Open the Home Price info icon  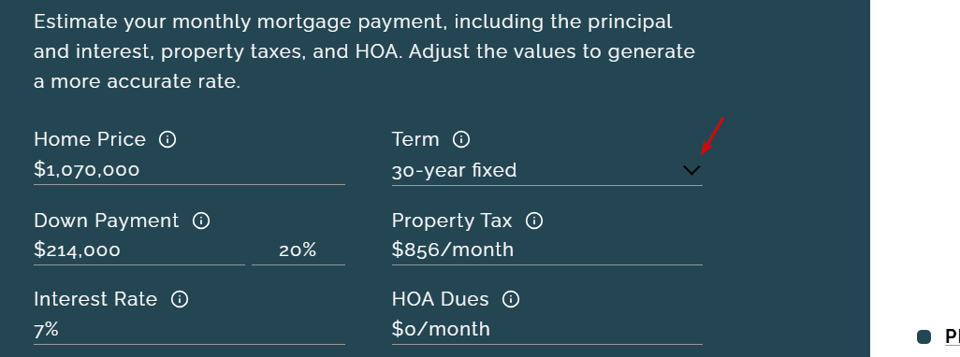(x=167, y=139)
